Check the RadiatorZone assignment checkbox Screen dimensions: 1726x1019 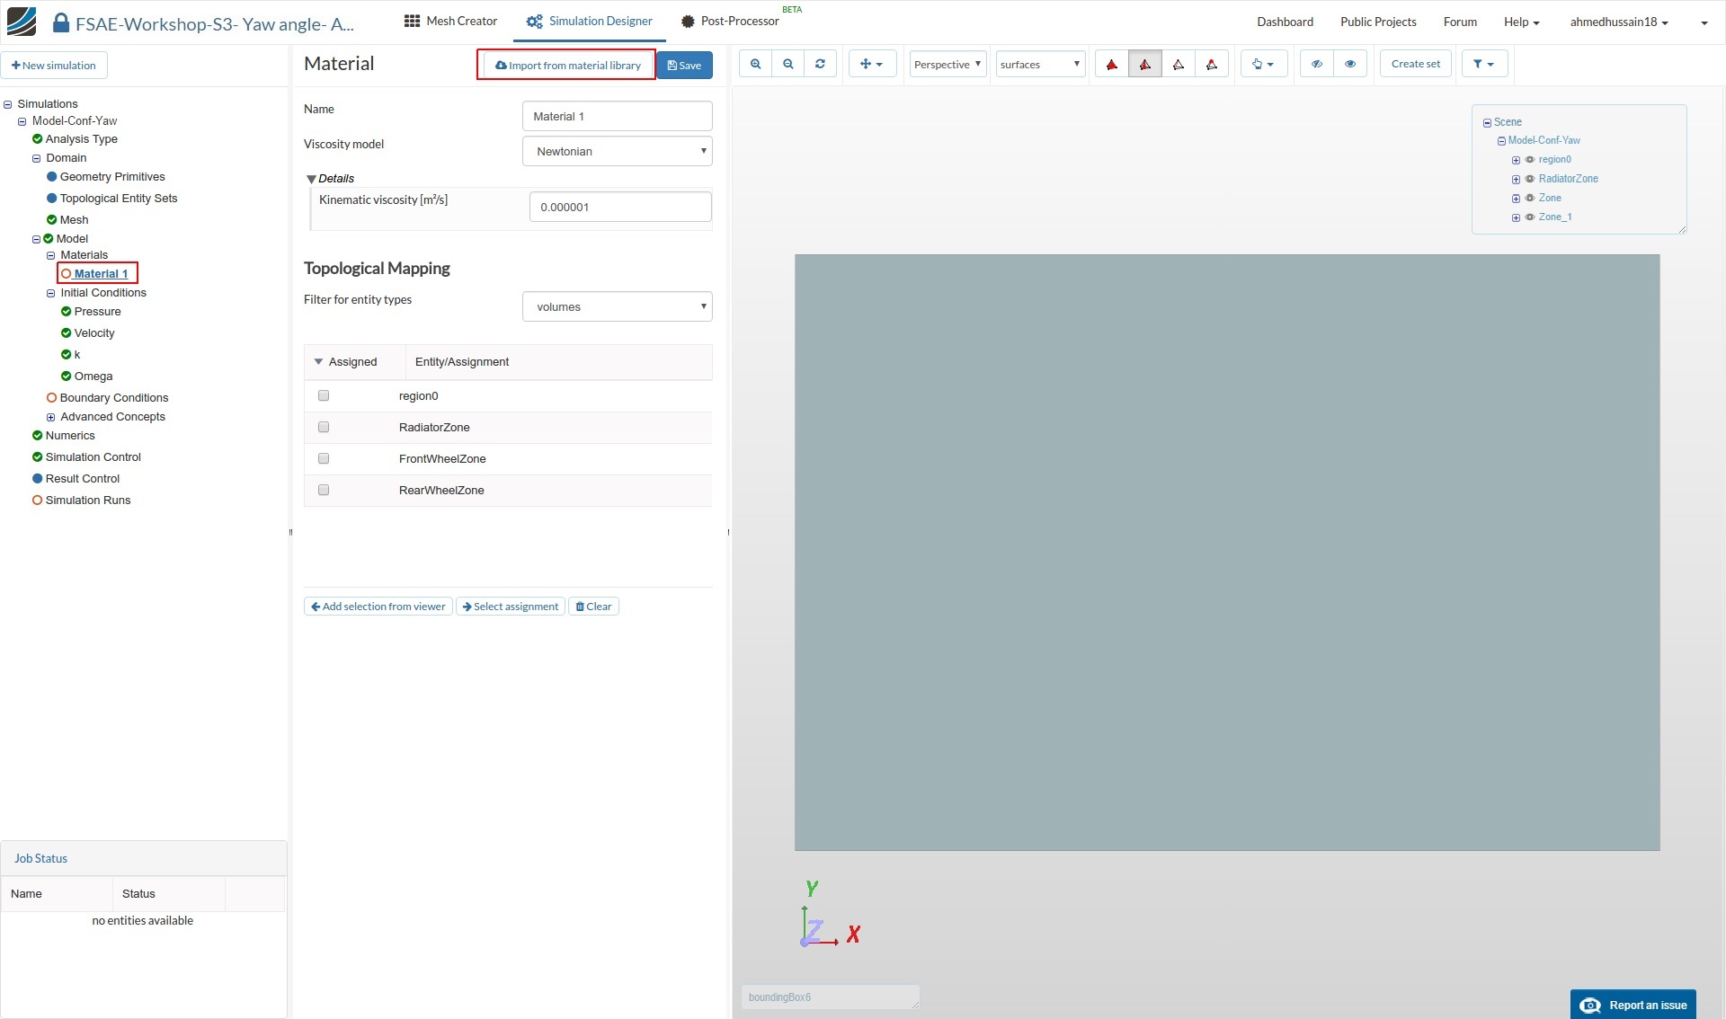tap(324, 427)
